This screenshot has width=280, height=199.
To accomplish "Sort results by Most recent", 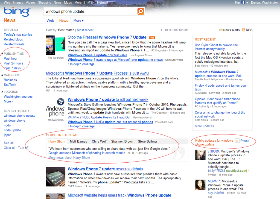I will pos(85,30).
